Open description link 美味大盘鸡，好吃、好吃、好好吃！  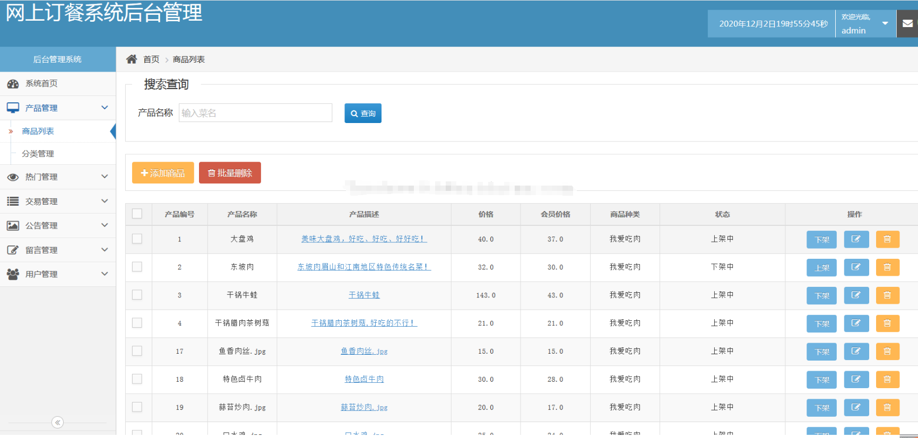pyautogui.click(x=364, y=239)
